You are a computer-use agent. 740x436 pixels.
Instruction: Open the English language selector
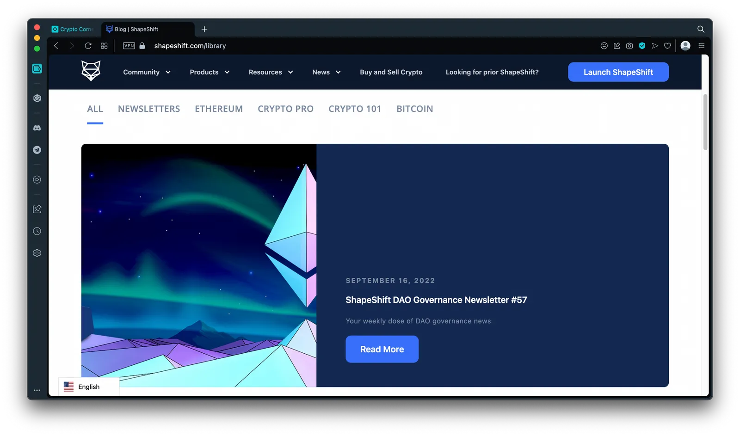coord(89,387)
